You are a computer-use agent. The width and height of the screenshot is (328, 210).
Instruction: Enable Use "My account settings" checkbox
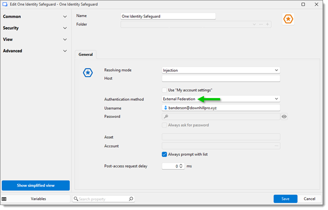pyautogui.click(x=164, y=90)
